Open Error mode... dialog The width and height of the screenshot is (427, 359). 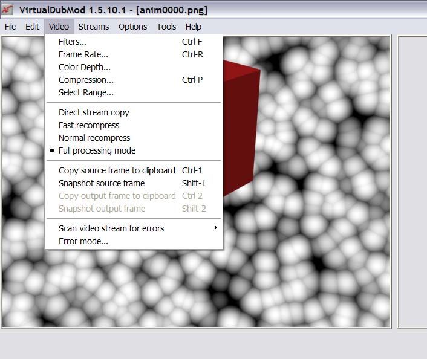(134, 241)
